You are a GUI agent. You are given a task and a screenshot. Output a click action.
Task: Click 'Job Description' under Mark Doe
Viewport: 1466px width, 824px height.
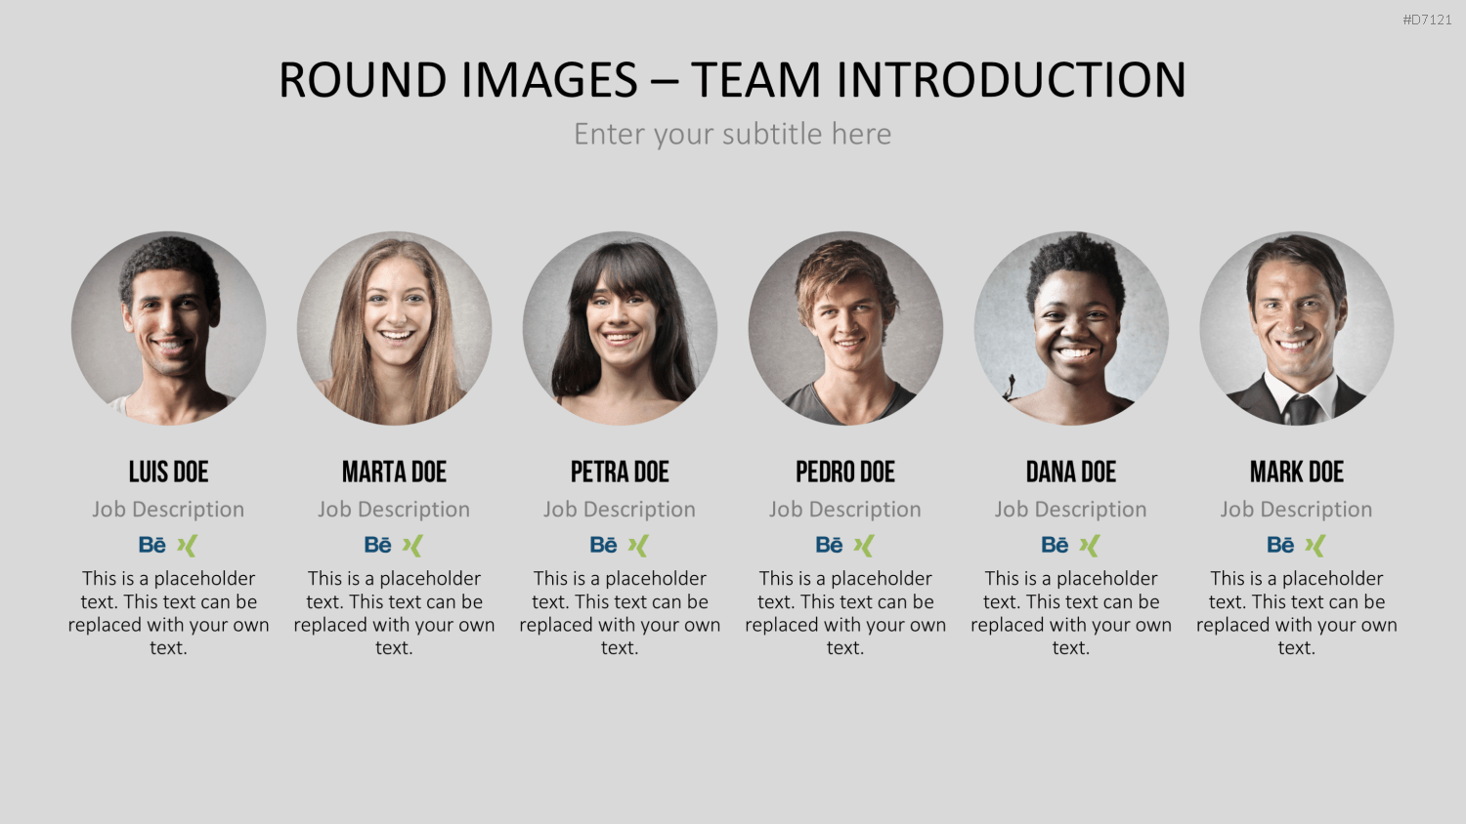(x=1298, y=510)
